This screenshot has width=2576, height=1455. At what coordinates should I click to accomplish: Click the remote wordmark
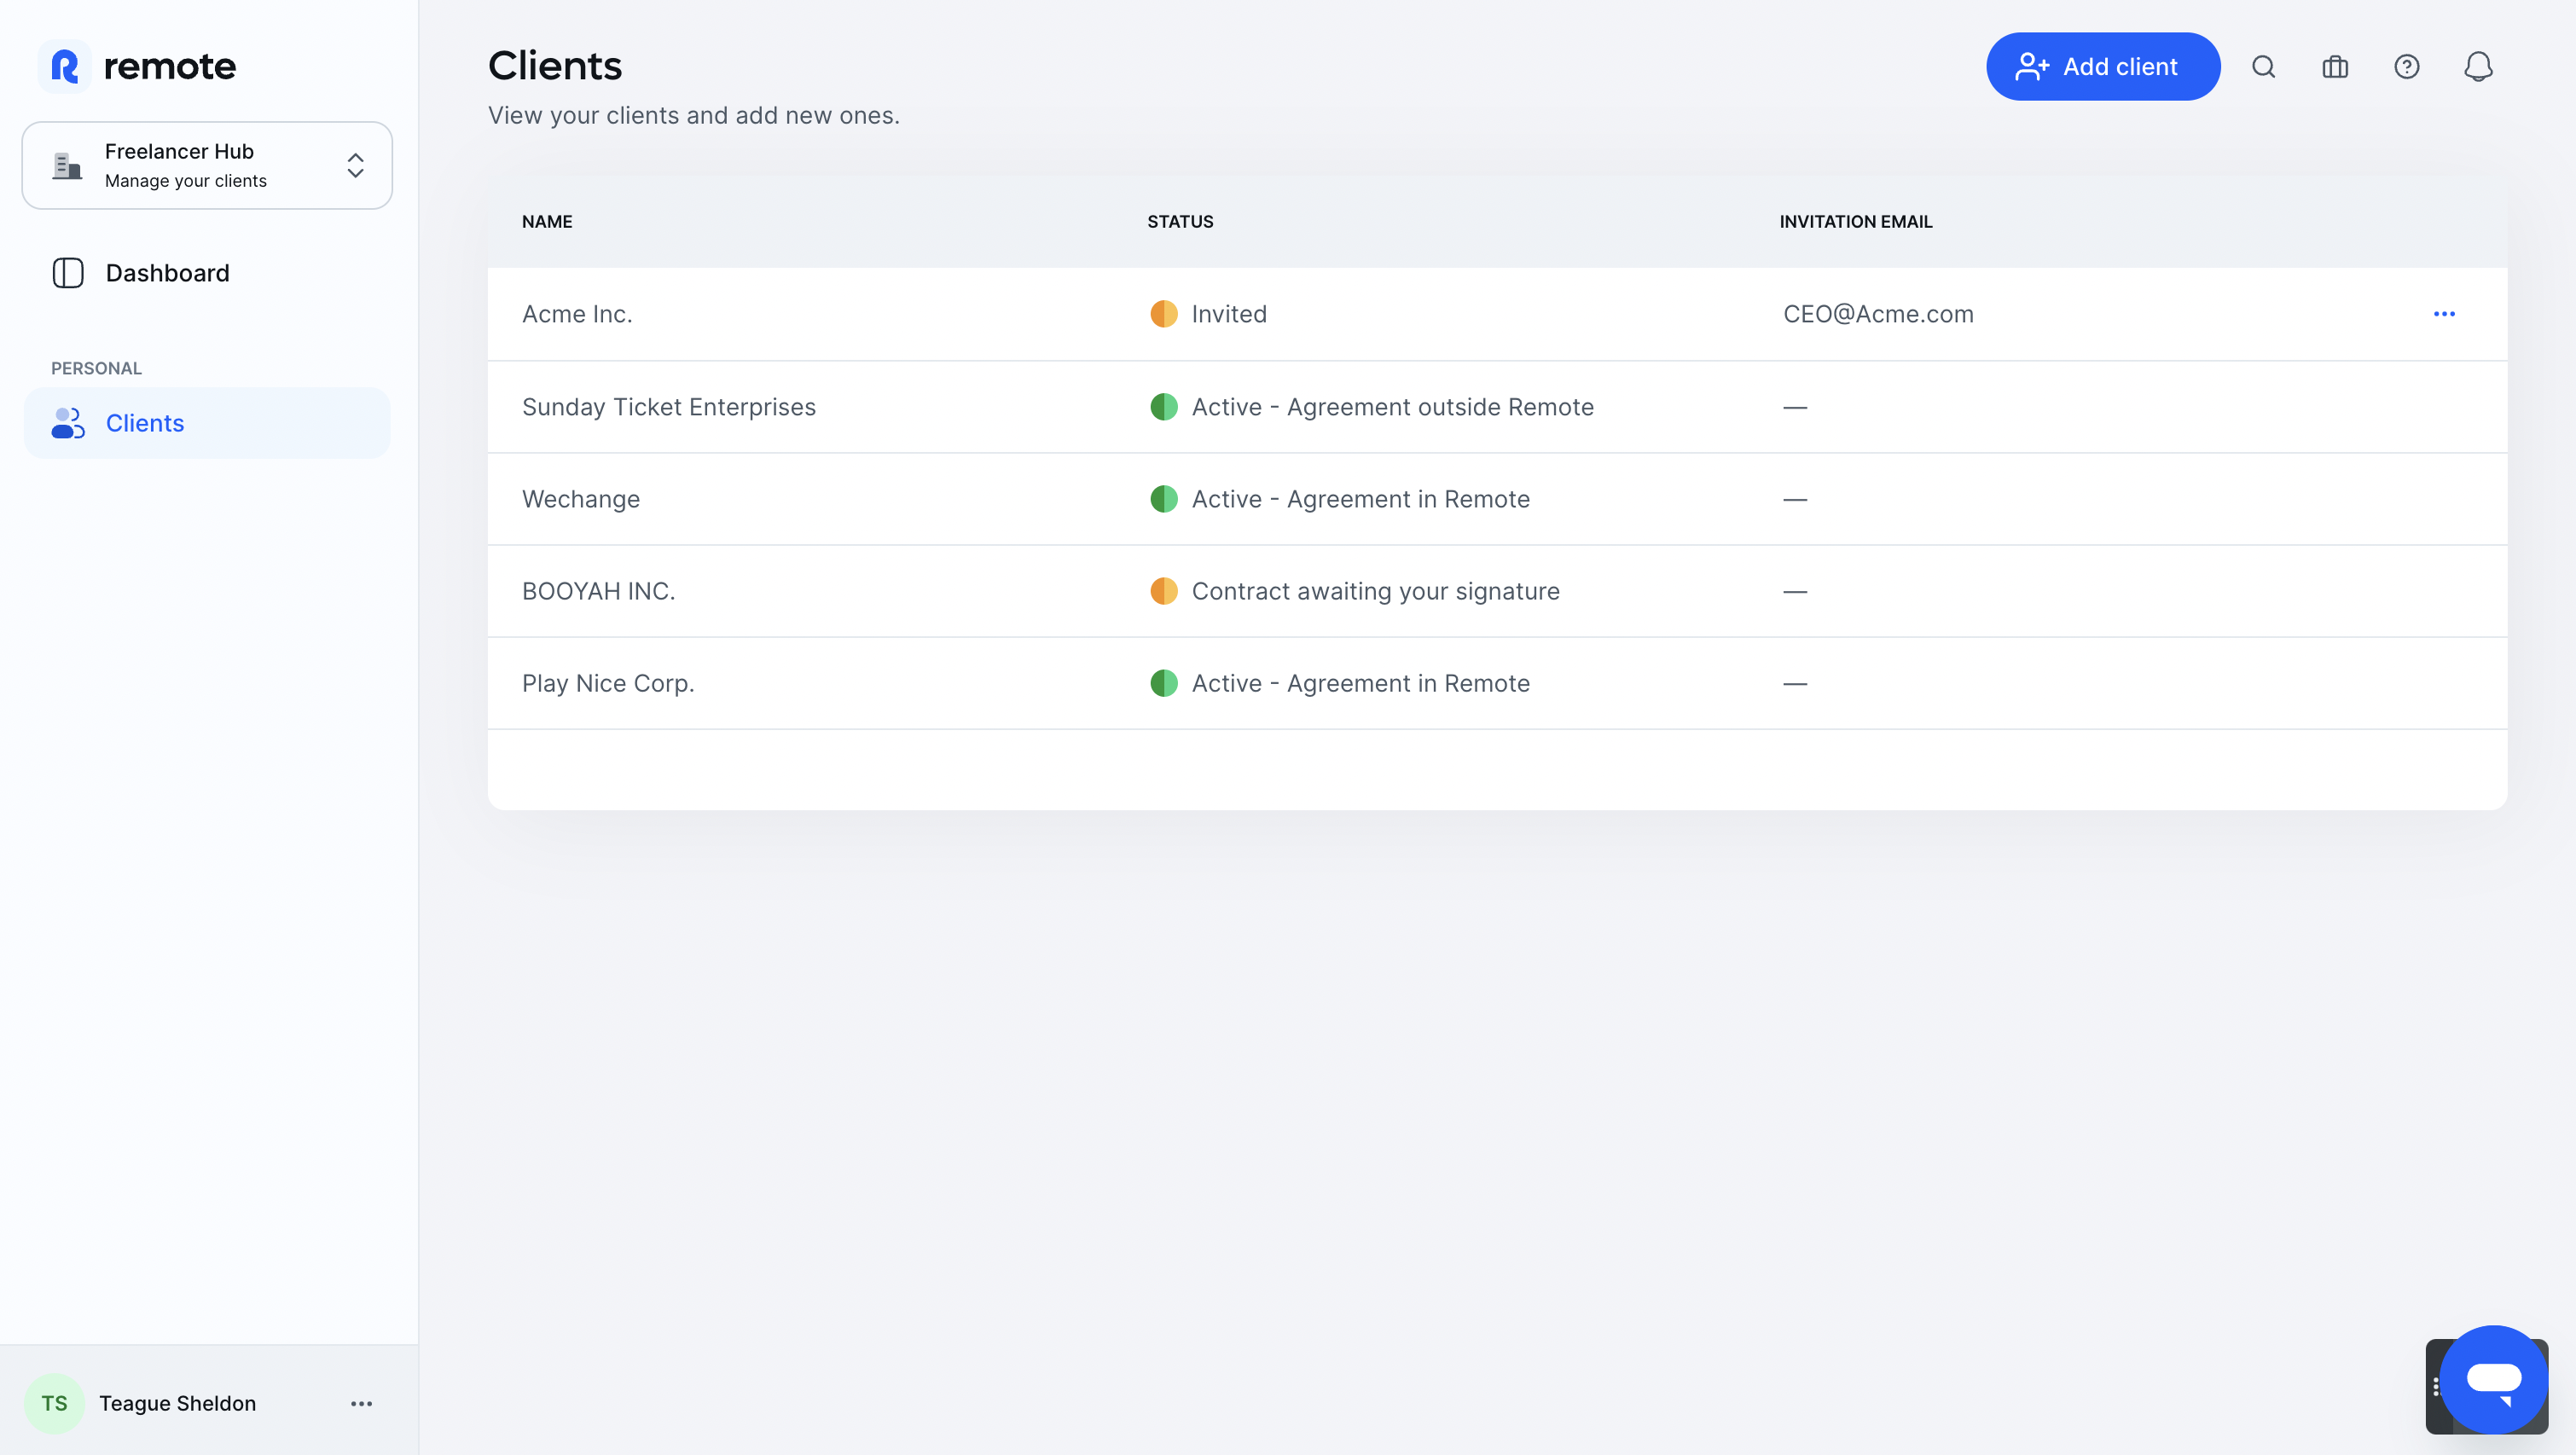click(170, 66)
